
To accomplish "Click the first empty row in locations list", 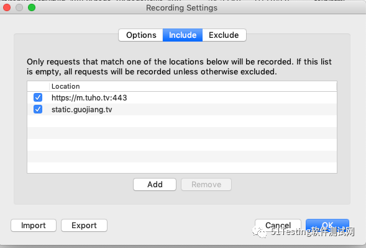I will coord(182,121).
